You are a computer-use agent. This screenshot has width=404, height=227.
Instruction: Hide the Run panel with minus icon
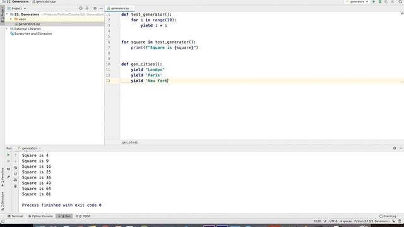[x=401, y=148]
